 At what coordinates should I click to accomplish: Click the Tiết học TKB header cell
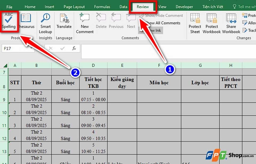pyautogui.click(x=93, y=82)
